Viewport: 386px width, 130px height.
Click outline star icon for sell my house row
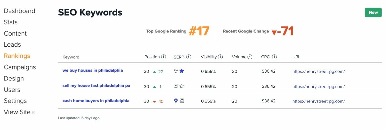[x=182, y=86]
